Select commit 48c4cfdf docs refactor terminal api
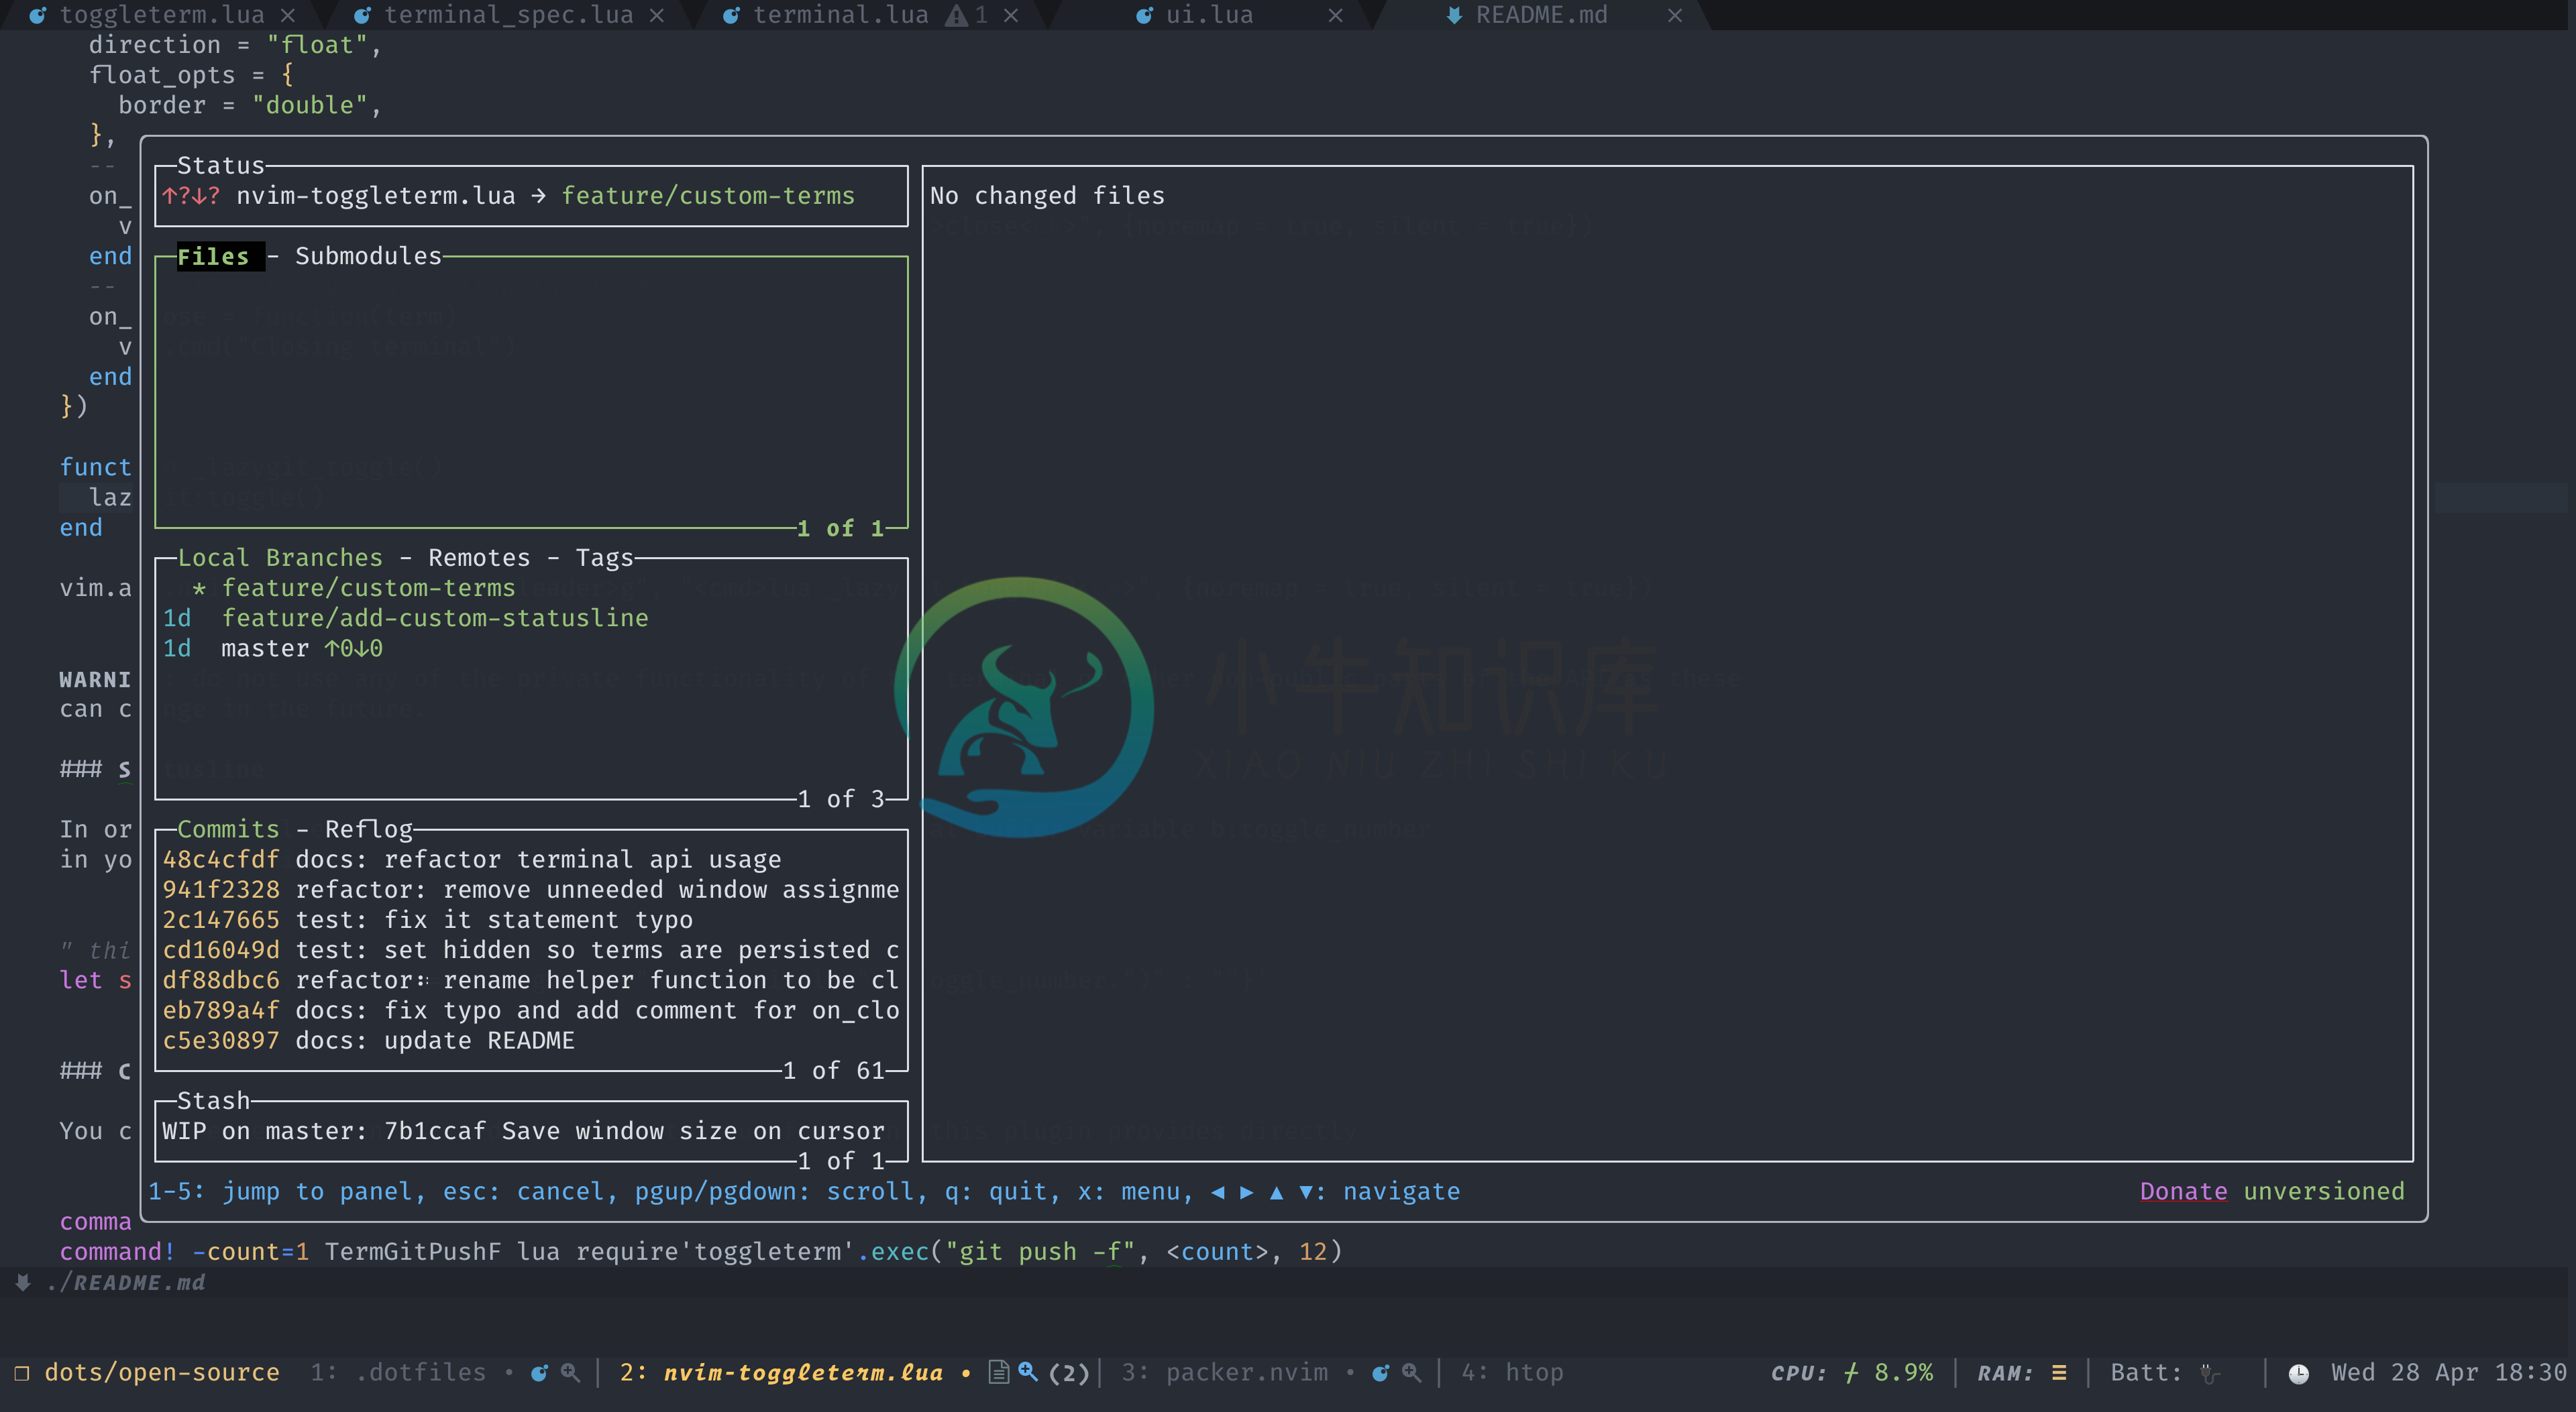 [532, 860]
